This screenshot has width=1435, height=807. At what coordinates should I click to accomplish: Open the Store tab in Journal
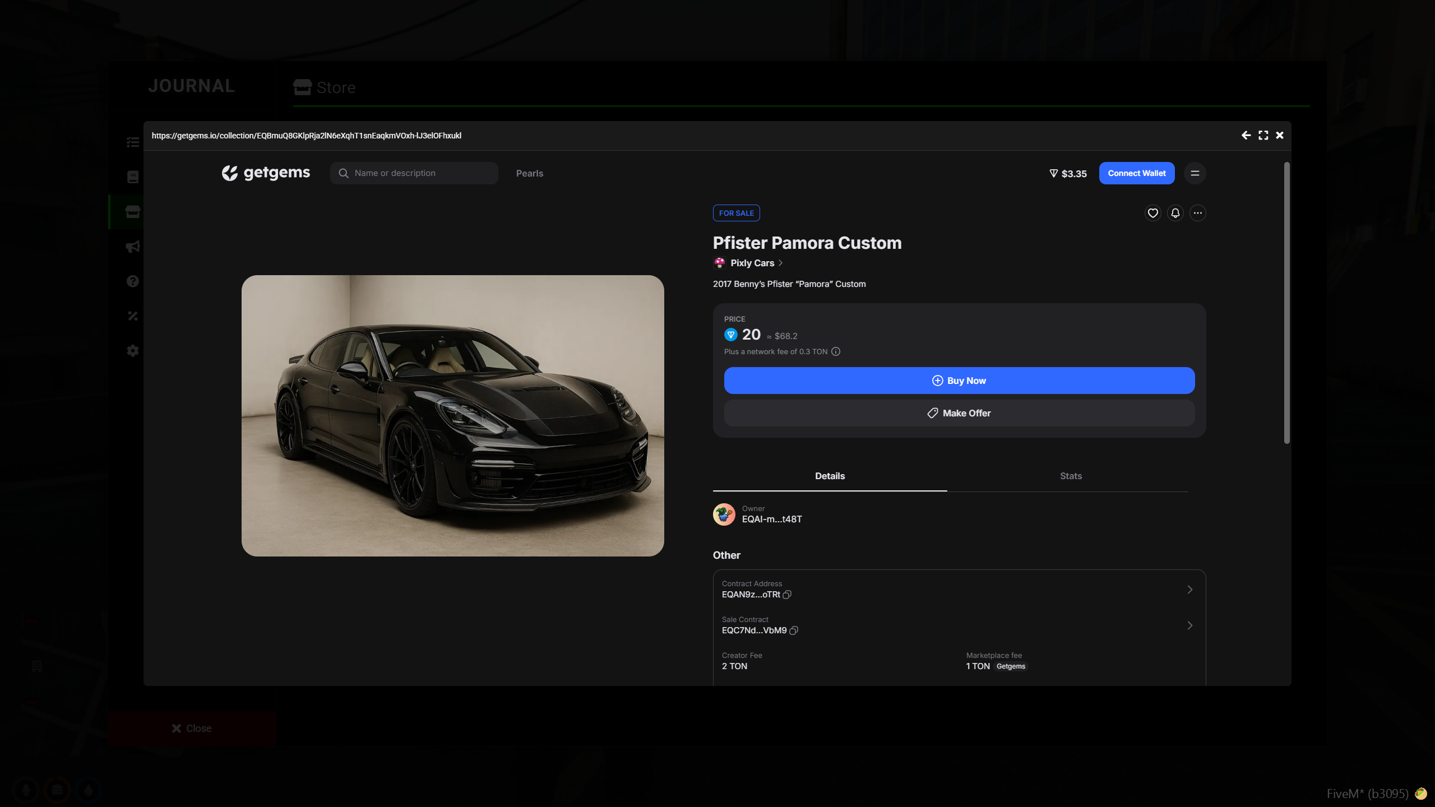tap(324, 87)
